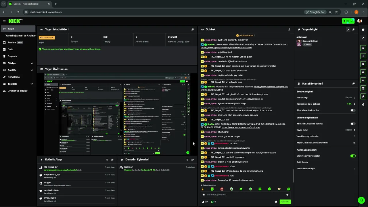Open Takipçilere özel sohbet duration options

pos(326,104)
